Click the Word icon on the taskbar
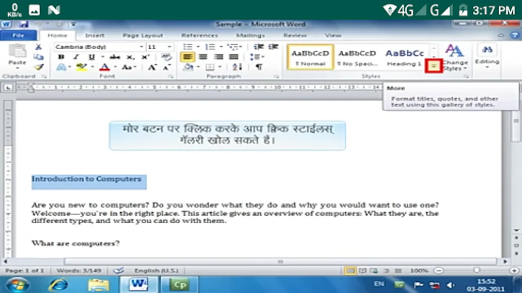This screenshot has width=522, height=293. coord(139,285)
